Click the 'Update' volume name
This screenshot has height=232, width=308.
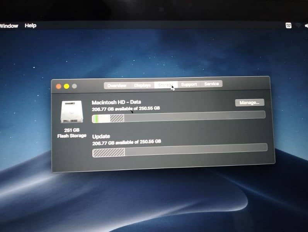101,136
